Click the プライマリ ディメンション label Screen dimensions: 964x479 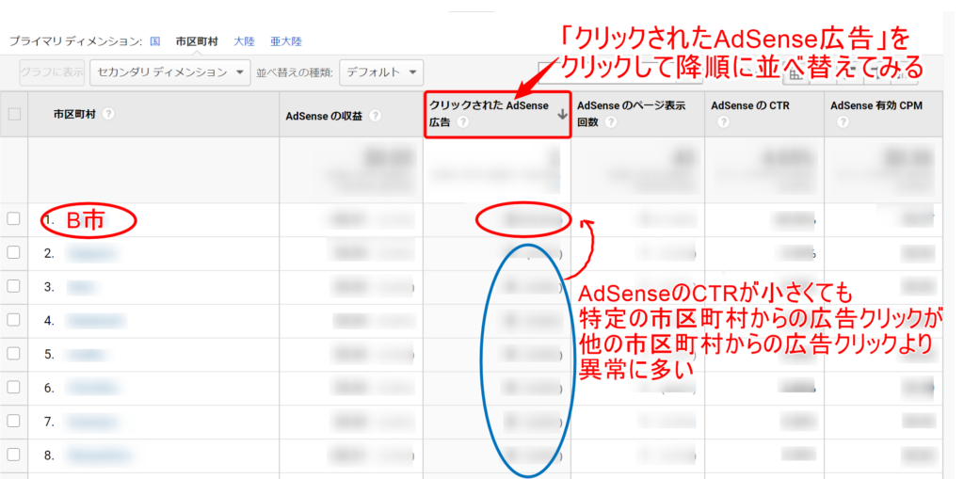(75, 41)
